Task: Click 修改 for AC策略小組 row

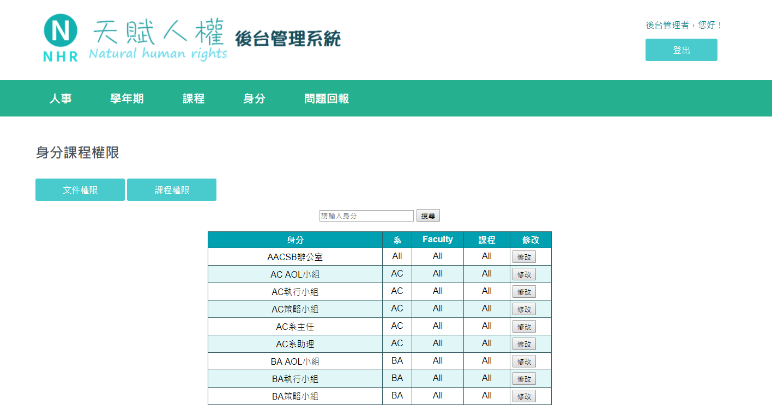Action: (524, 309)
